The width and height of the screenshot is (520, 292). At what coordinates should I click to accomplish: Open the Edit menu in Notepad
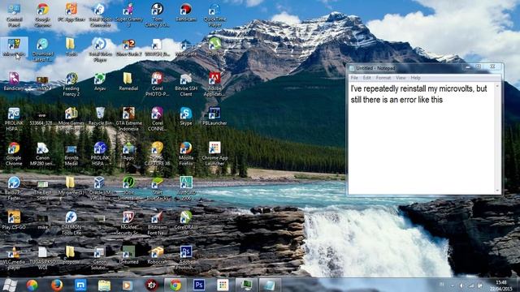click(x=366, y=78)
